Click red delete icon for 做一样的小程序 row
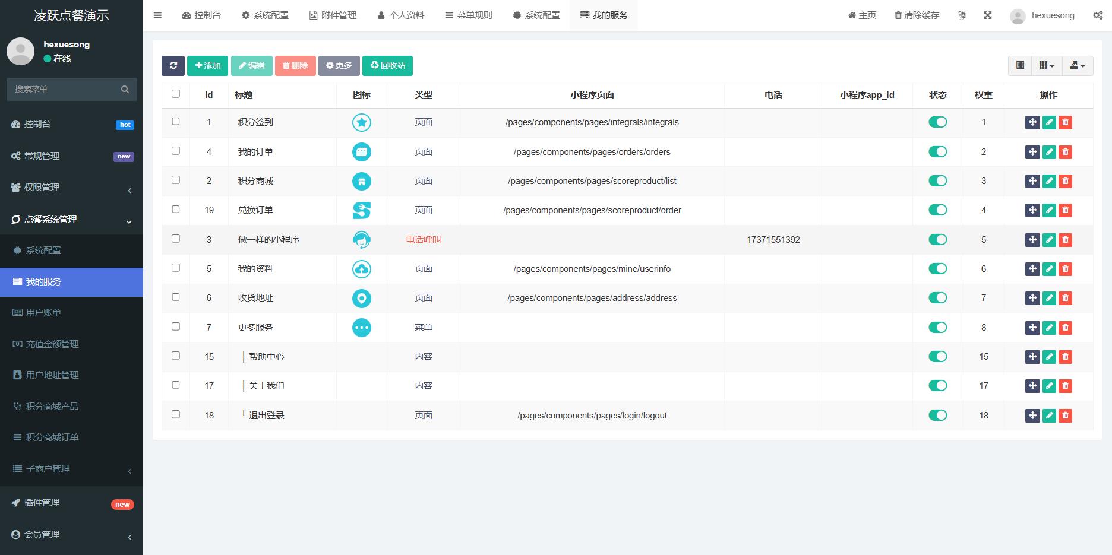 point(1065,240)
